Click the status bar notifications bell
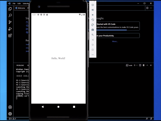Image resolution: width=161 pixels, height=121 pixels. click(151, 119)
